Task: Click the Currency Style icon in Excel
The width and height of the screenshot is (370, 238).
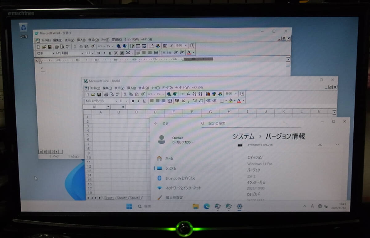Action: pos(177,101)
